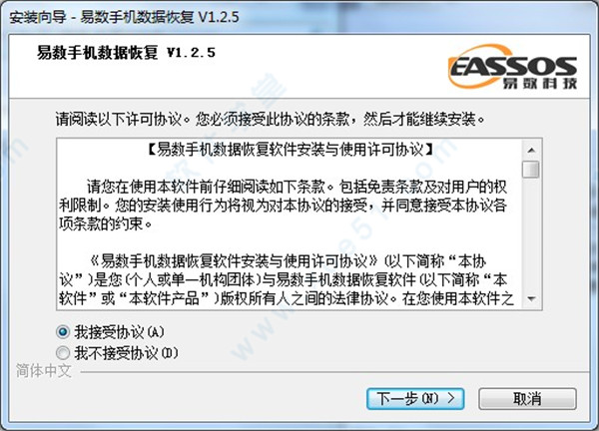599x431 pixels.
Task: Click the paragraph starting with 《易数手机数据恢复软件
Action: tap(287, 279)
